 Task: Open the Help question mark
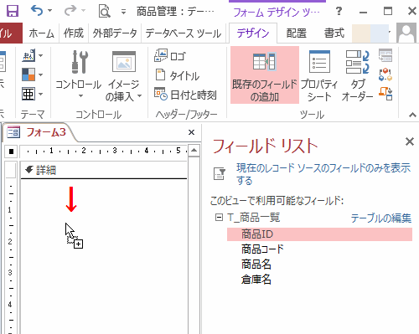pyautogui.click(x=339, y=11)
